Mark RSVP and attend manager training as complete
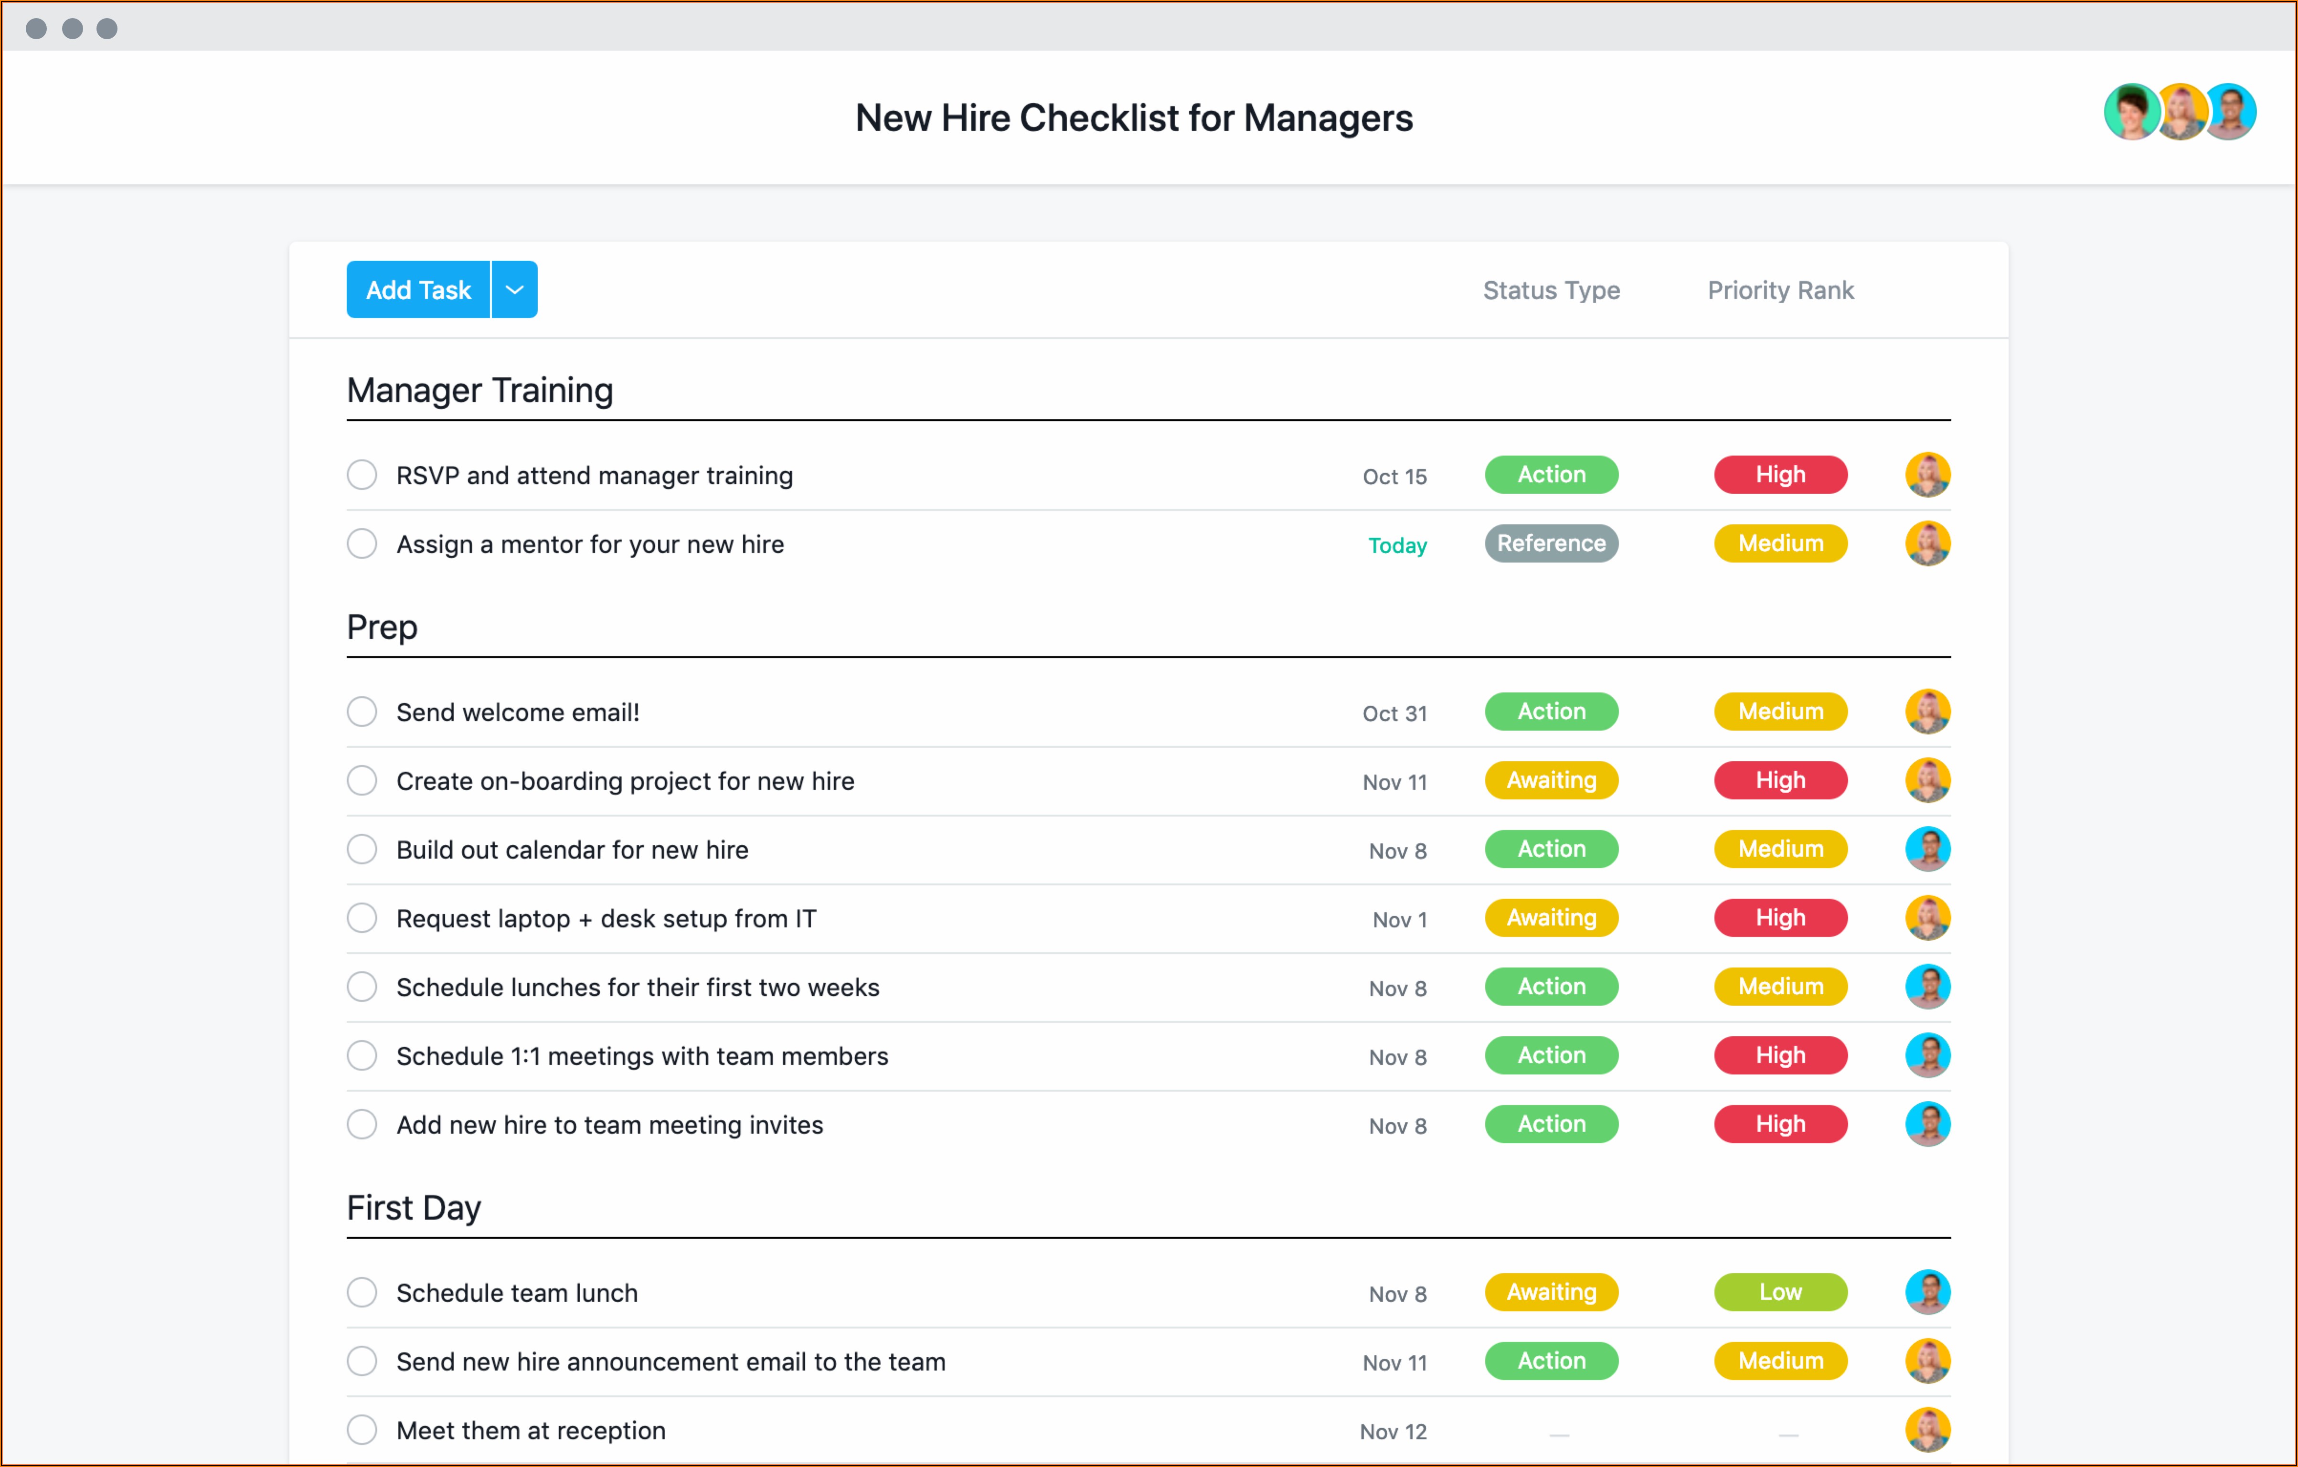Screen dimensions: 2298x1467 pyautogui.click(x=362, y=474)
